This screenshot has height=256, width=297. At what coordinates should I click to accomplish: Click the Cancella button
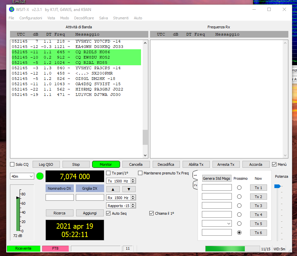pos(136,164)
